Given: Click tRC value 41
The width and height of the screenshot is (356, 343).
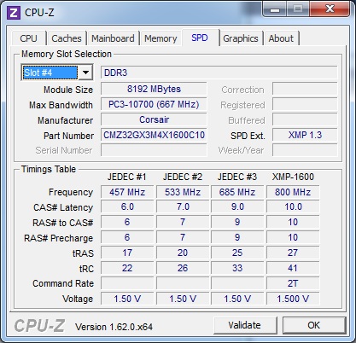Looking at the screenshot, I should pos(293,268).
